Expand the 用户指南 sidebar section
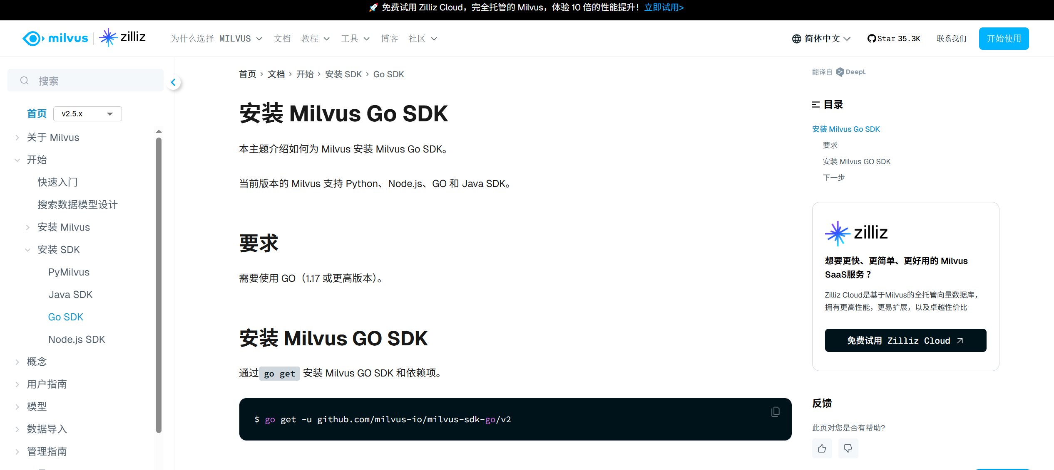Viewport: 1054px width, 470px height. pos(17,384)
